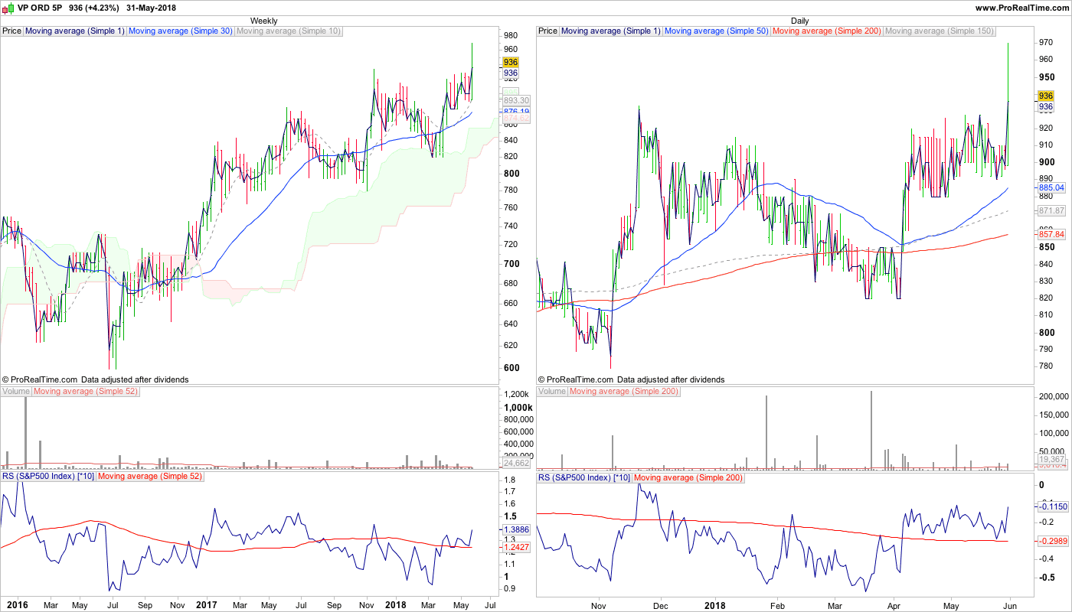
Task: Click Moving average (Simple 200) on Daily price chart
Action: click(x=827, y=31)
